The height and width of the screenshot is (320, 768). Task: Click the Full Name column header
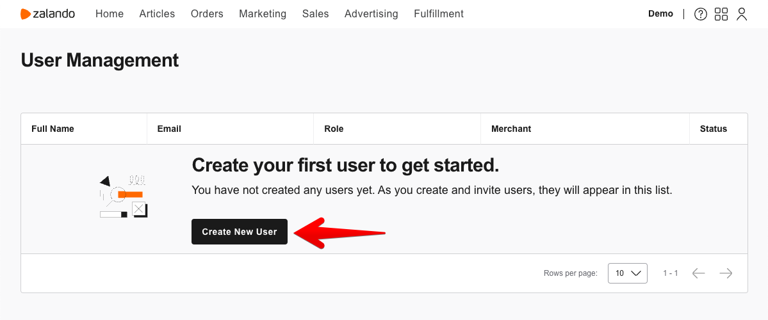(x=53, y=129)
